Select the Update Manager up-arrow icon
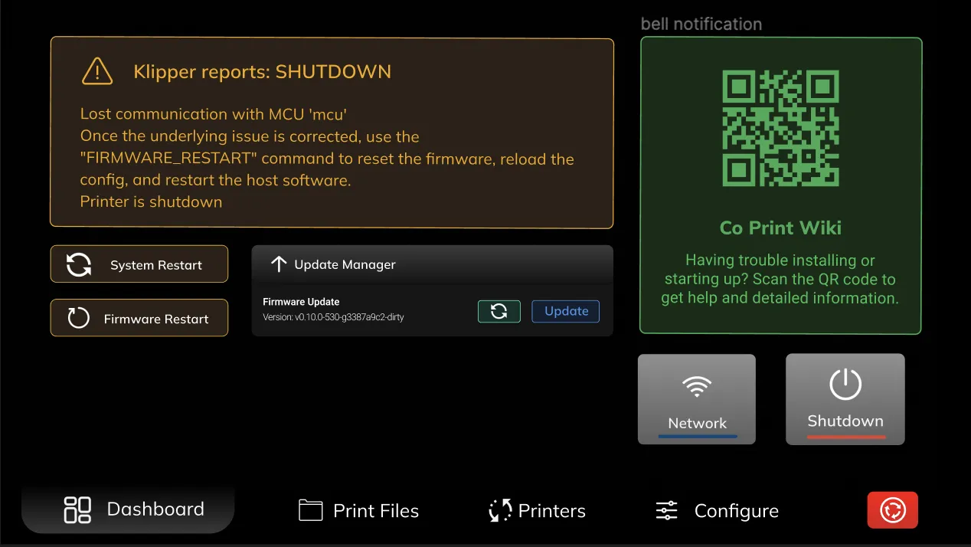 point(279,264)
